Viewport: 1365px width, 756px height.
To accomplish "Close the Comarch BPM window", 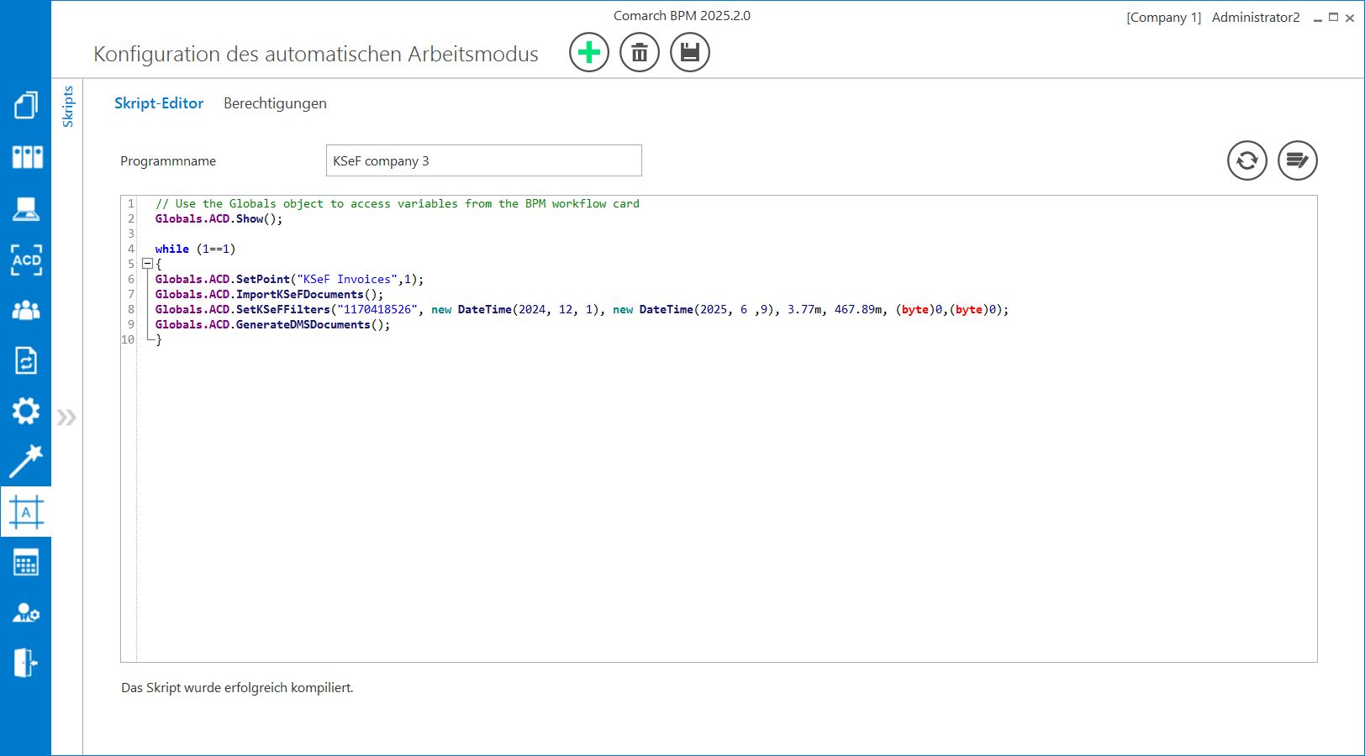I will pos(1350,18).
